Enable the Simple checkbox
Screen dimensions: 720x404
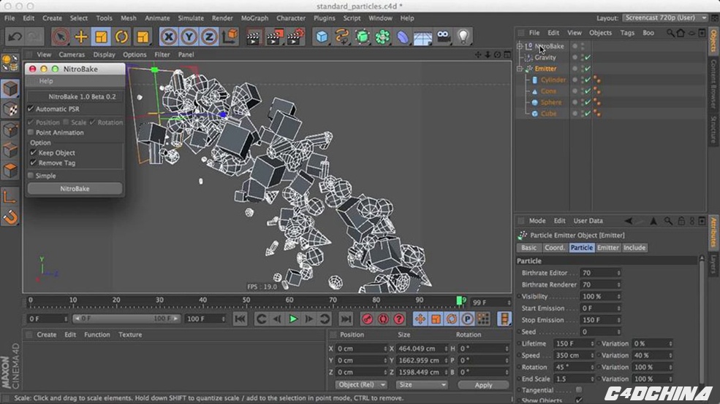point(31,176)
